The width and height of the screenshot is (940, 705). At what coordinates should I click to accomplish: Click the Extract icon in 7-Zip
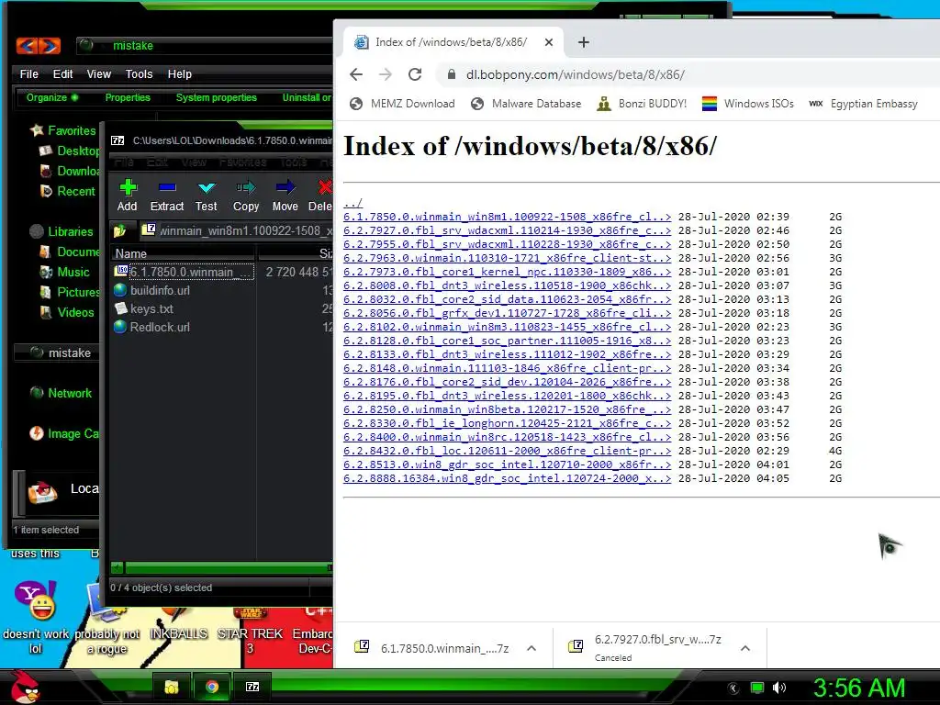point(167,195)
